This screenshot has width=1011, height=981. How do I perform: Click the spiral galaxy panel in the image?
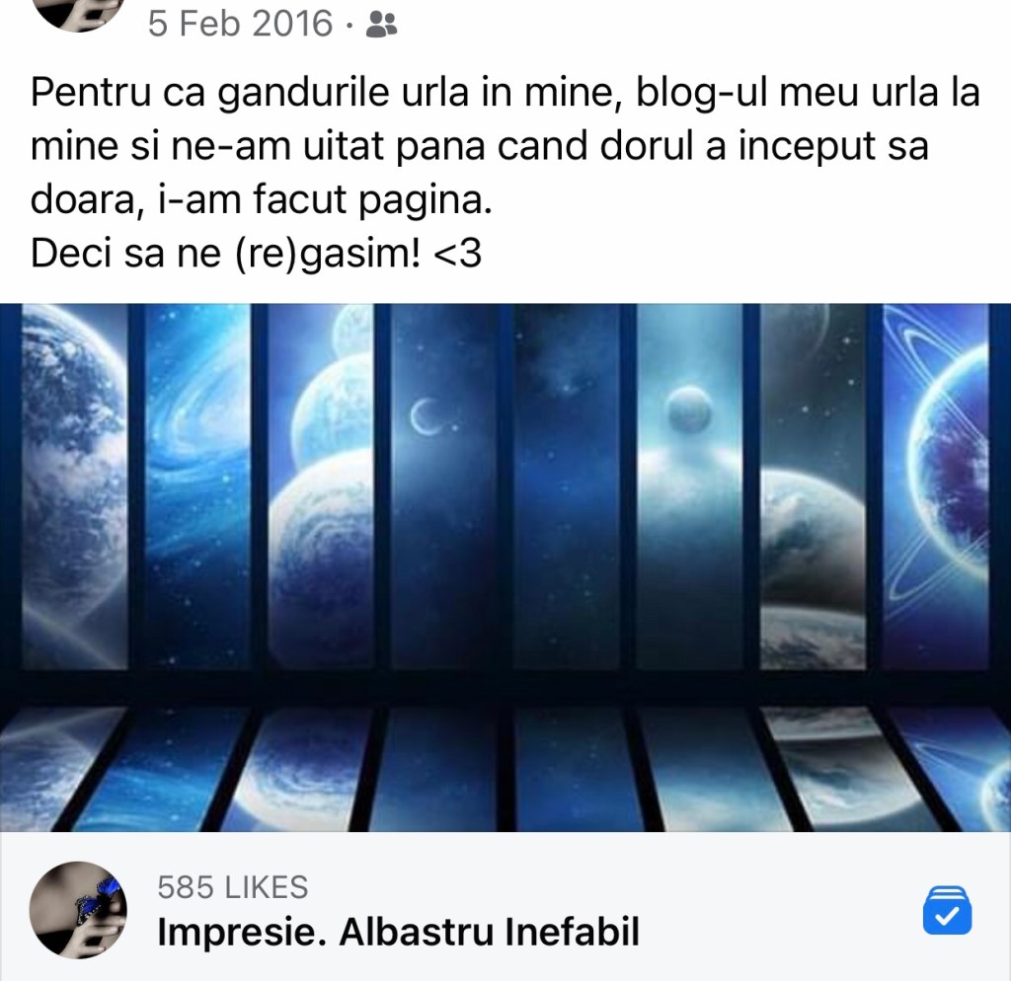pos(197,487)
